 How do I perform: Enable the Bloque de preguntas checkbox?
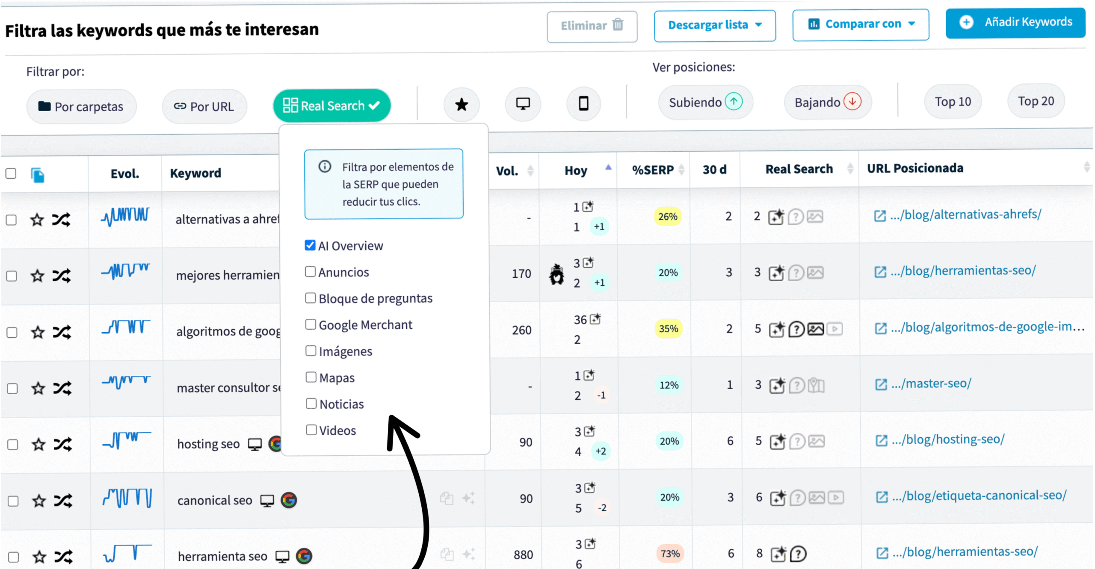click(x=311, y=298)
